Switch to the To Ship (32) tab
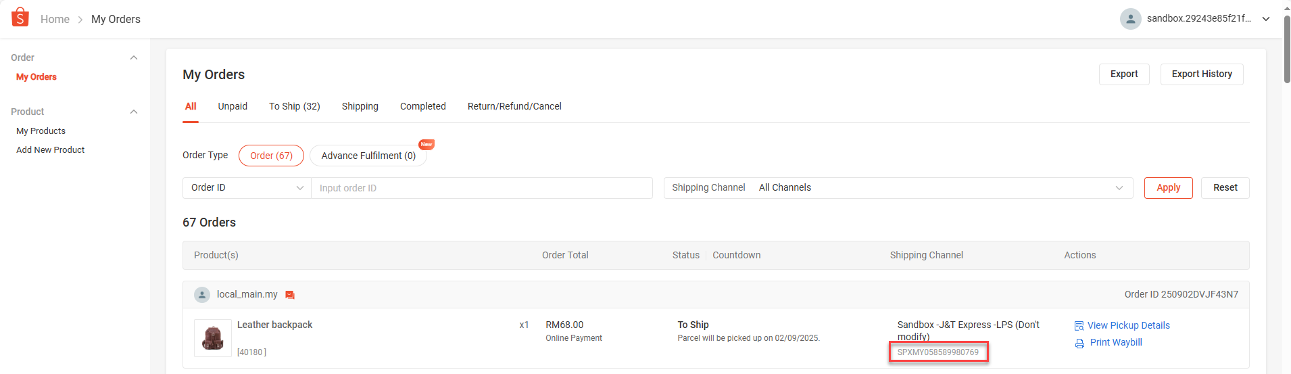The image size is (1291, 374). (294, 106)
